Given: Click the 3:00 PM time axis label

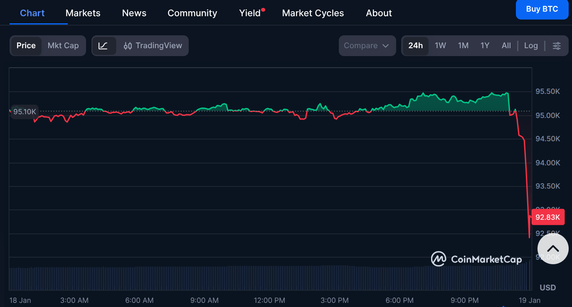Looking at the screenshot, I should click(x=335, y=300).
